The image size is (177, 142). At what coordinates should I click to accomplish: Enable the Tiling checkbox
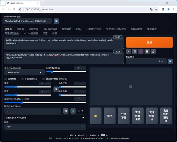pyautogui.click(x=22, y=79)
